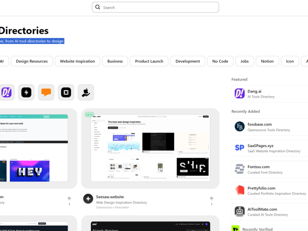
Task: Select the Website Inspiration filter
Action: (77, 61)
